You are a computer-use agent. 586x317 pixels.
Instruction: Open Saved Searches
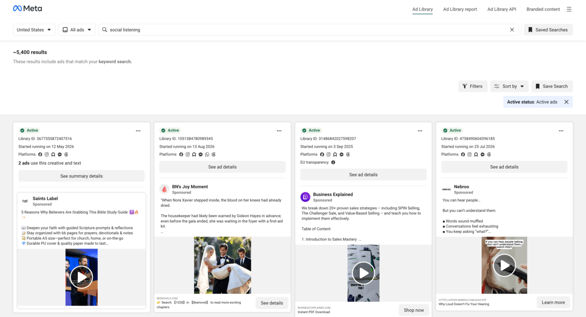point(548,29)
